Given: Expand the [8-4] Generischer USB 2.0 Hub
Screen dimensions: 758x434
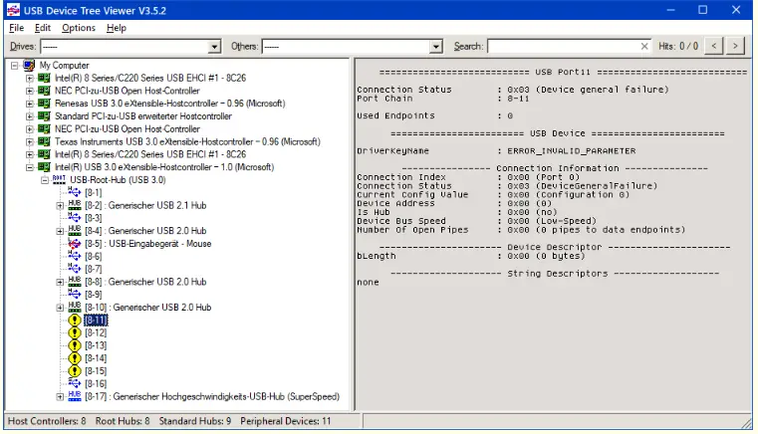Looking at the screenshot, I should pos(60,231).
